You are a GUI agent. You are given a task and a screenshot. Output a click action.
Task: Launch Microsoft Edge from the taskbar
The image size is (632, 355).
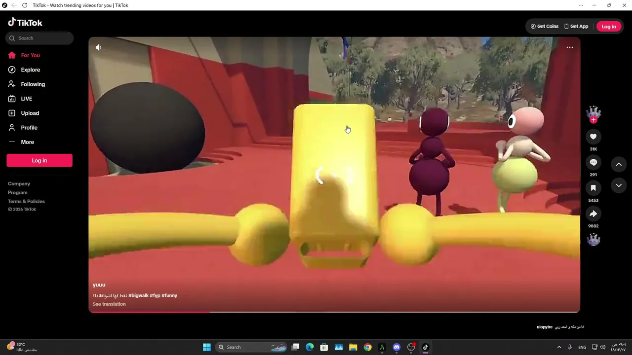[x=310, y=347]
